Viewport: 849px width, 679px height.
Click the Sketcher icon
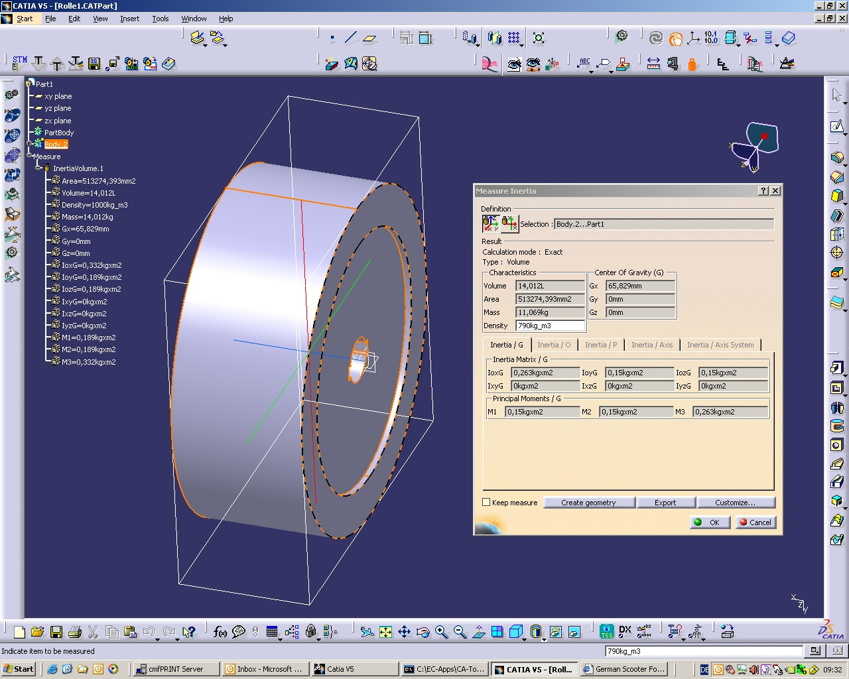837,126
